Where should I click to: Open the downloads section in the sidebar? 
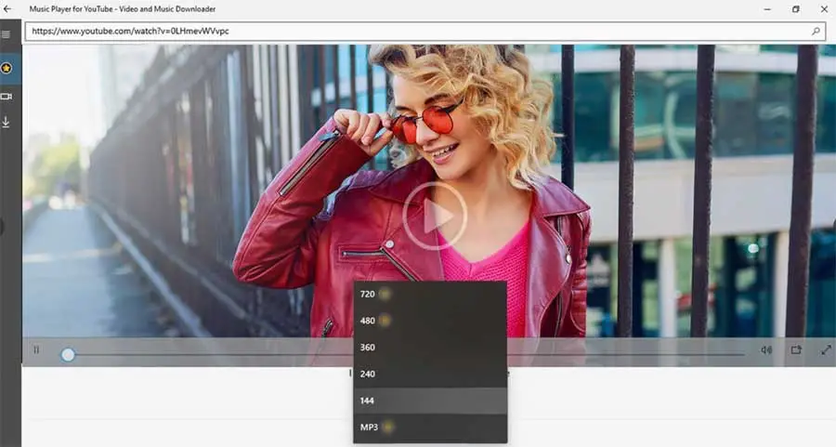click(x=7, y=122)
